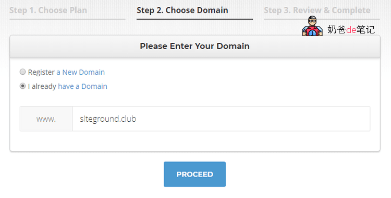Open the "a New Domain" link
The image size is (391, 198).
[x=80, y=72]
